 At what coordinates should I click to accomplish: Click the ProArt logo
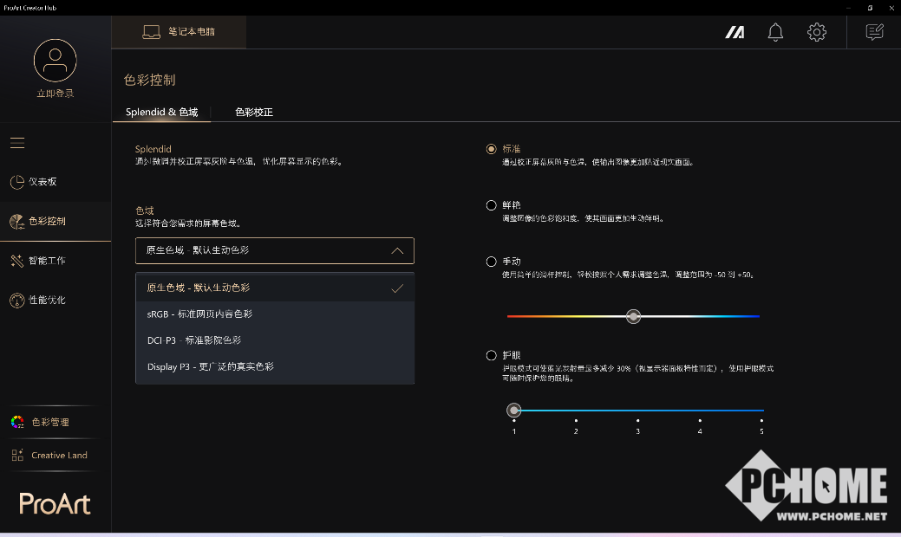click(x=55, y=504)
